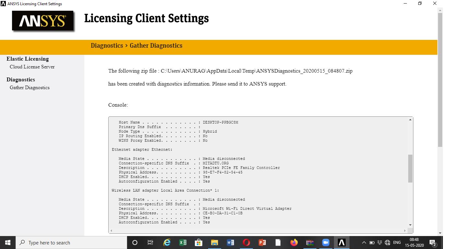This screenshot has width=463, height=249.
Task: Click console horizontal scroll right arrow
Action: point(405,231)
